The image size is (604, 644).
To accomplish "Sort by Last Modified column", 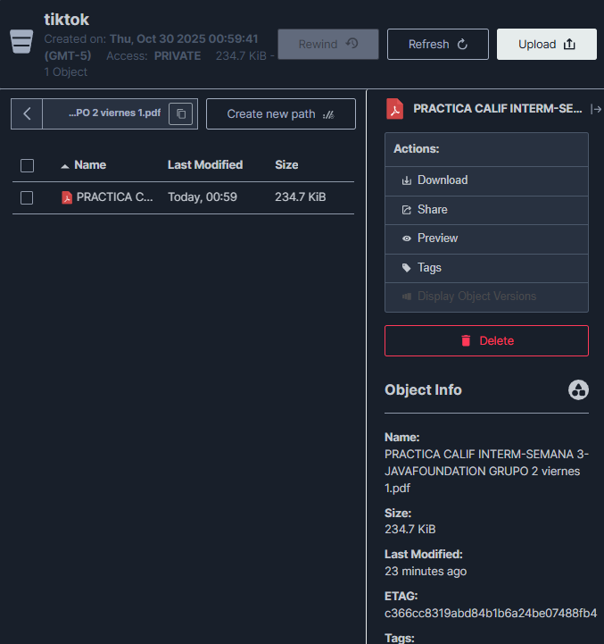I will click(205, 165).
